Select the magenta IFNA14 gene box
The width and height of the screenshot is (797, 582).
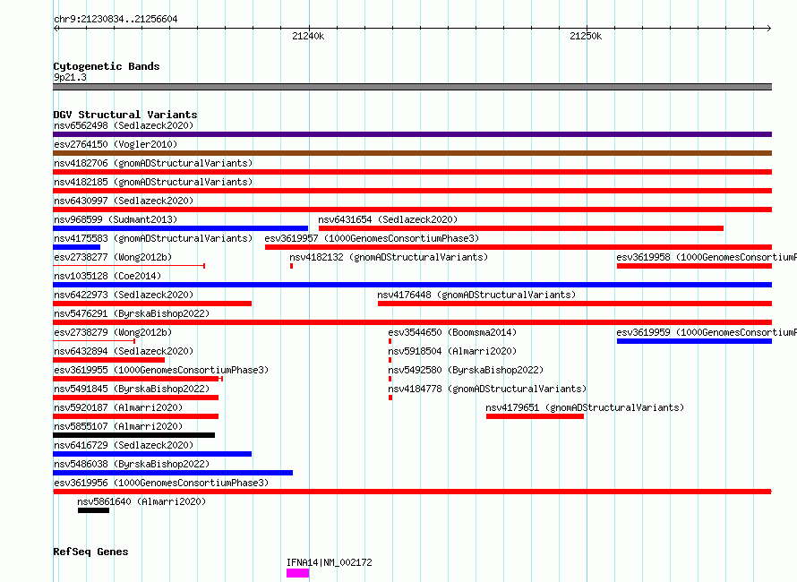[298, 573]
